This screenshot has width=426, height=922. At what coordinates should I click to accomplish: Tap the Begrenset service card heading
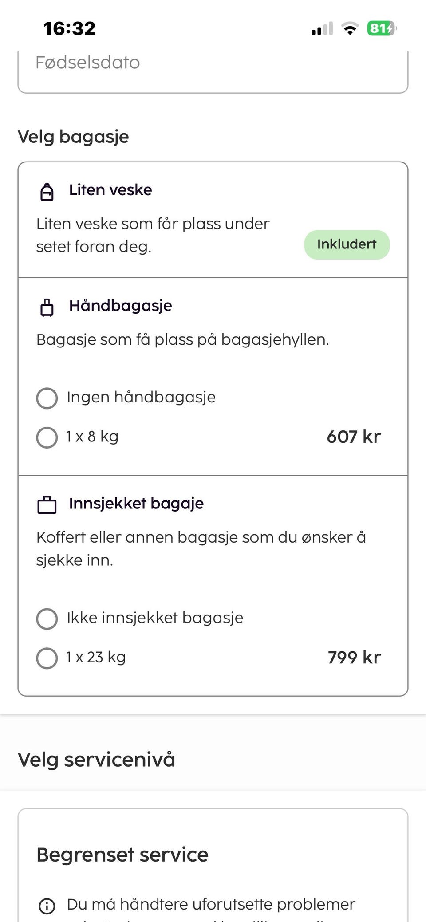122,855
